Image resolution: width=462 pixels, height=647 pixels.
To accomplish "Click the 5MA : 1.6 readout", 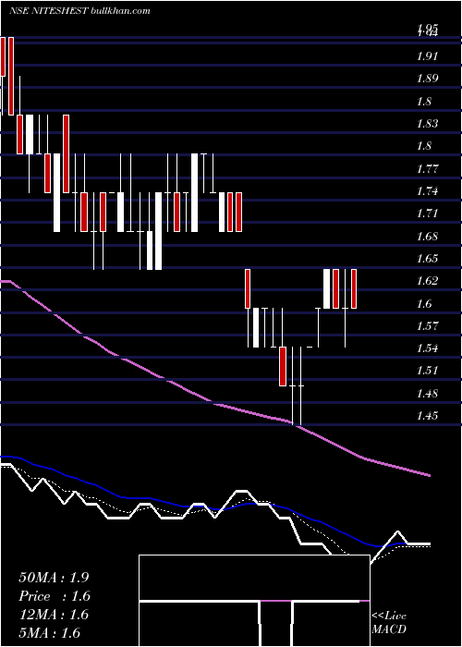I will click(x=50, y=633).
